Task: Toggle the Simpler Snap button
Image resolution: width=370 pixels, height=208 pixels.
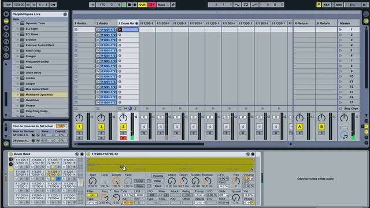Action: pyautogui.click(x=139, y=186)
